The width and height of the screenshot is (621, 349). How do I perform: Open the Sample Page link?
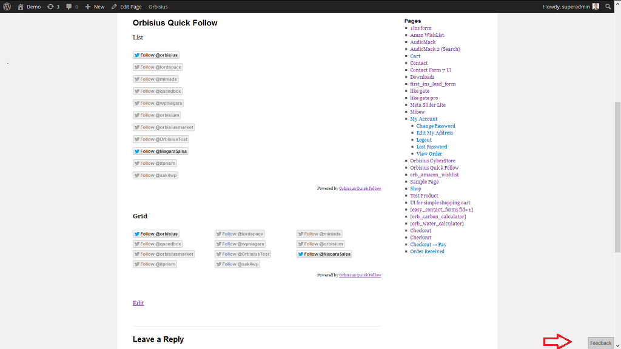(424, 182)
